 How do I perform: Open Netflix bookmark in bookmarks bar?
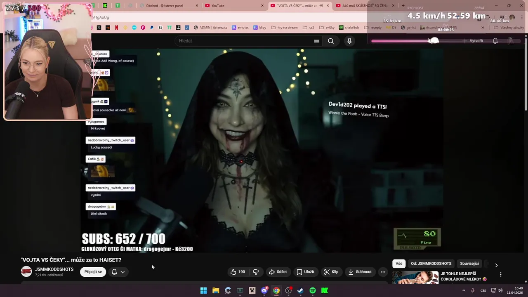[x=116, y=28]
